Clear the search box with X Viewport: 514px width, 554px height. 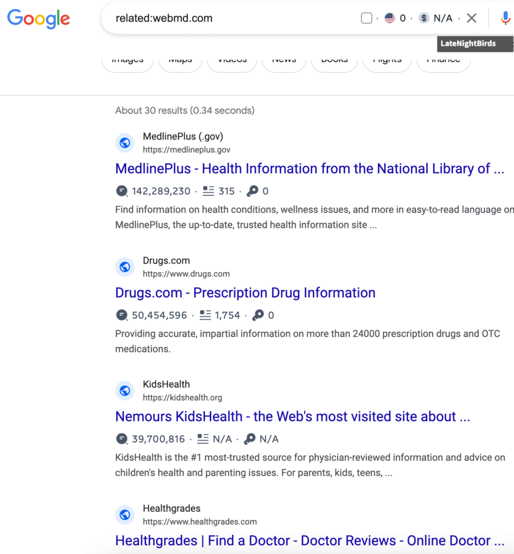(472, 18)
